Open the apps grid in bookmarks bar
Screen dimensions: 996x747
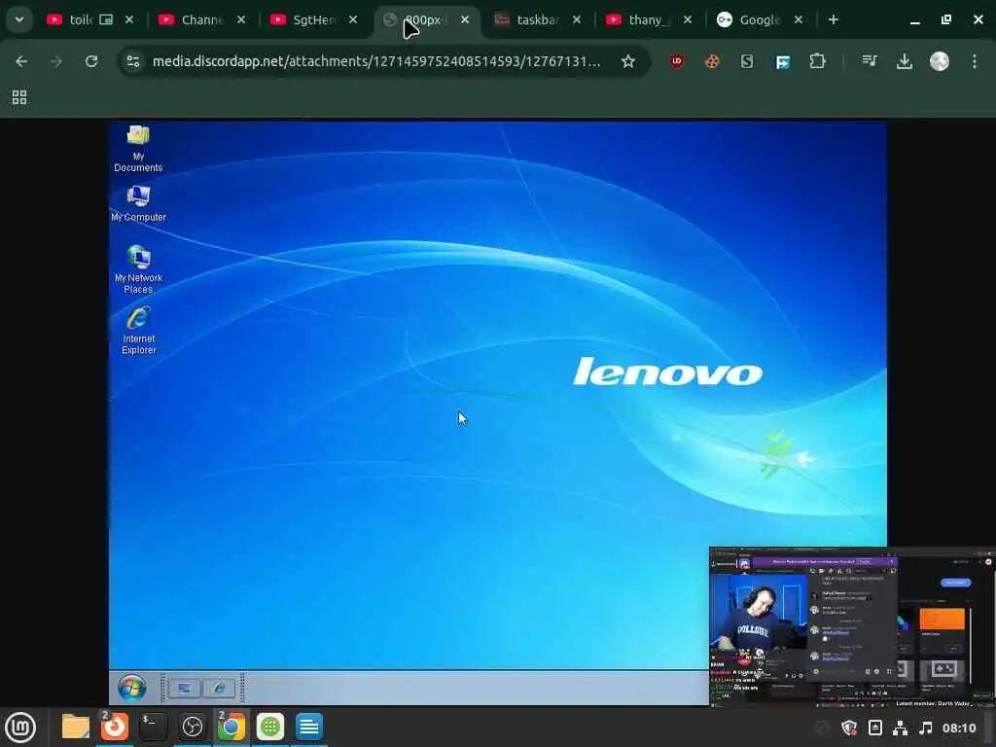(x=19, y=97)
